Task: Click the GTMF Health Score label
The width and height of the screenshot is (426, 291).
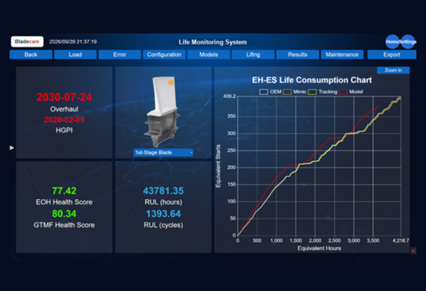Action: (64, 225)
